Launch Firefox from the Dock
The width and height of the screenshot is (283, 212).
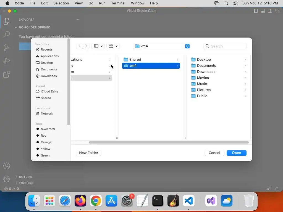pos(80,201)
